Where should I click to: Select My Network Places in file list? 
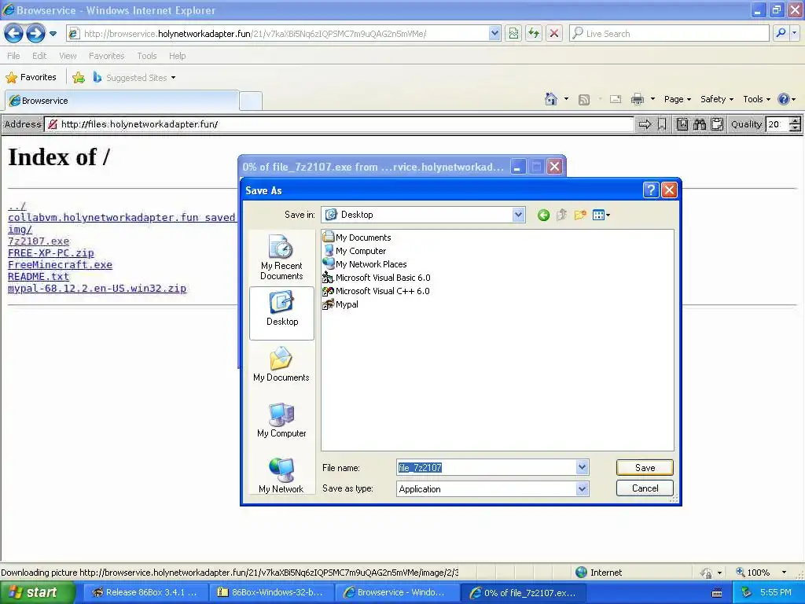point(365,264)
